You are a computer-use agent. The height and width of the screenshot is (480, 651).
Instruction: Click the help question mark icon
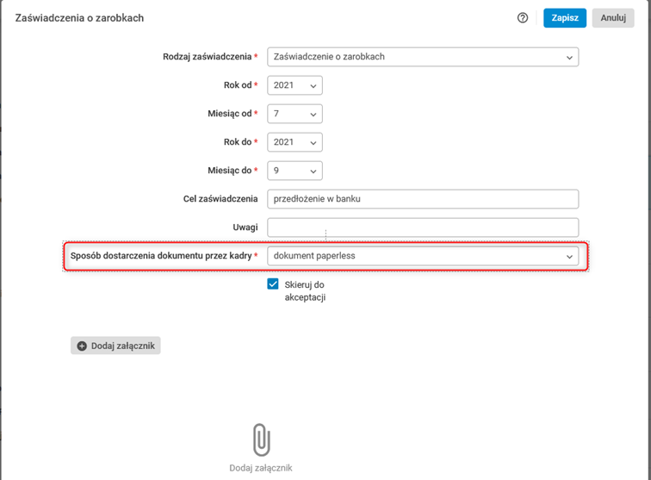click(523, 17)
